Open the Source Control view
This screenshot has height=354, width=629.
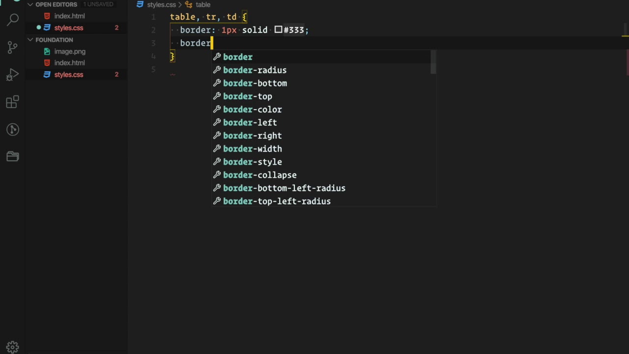click(x=13, y=48)
